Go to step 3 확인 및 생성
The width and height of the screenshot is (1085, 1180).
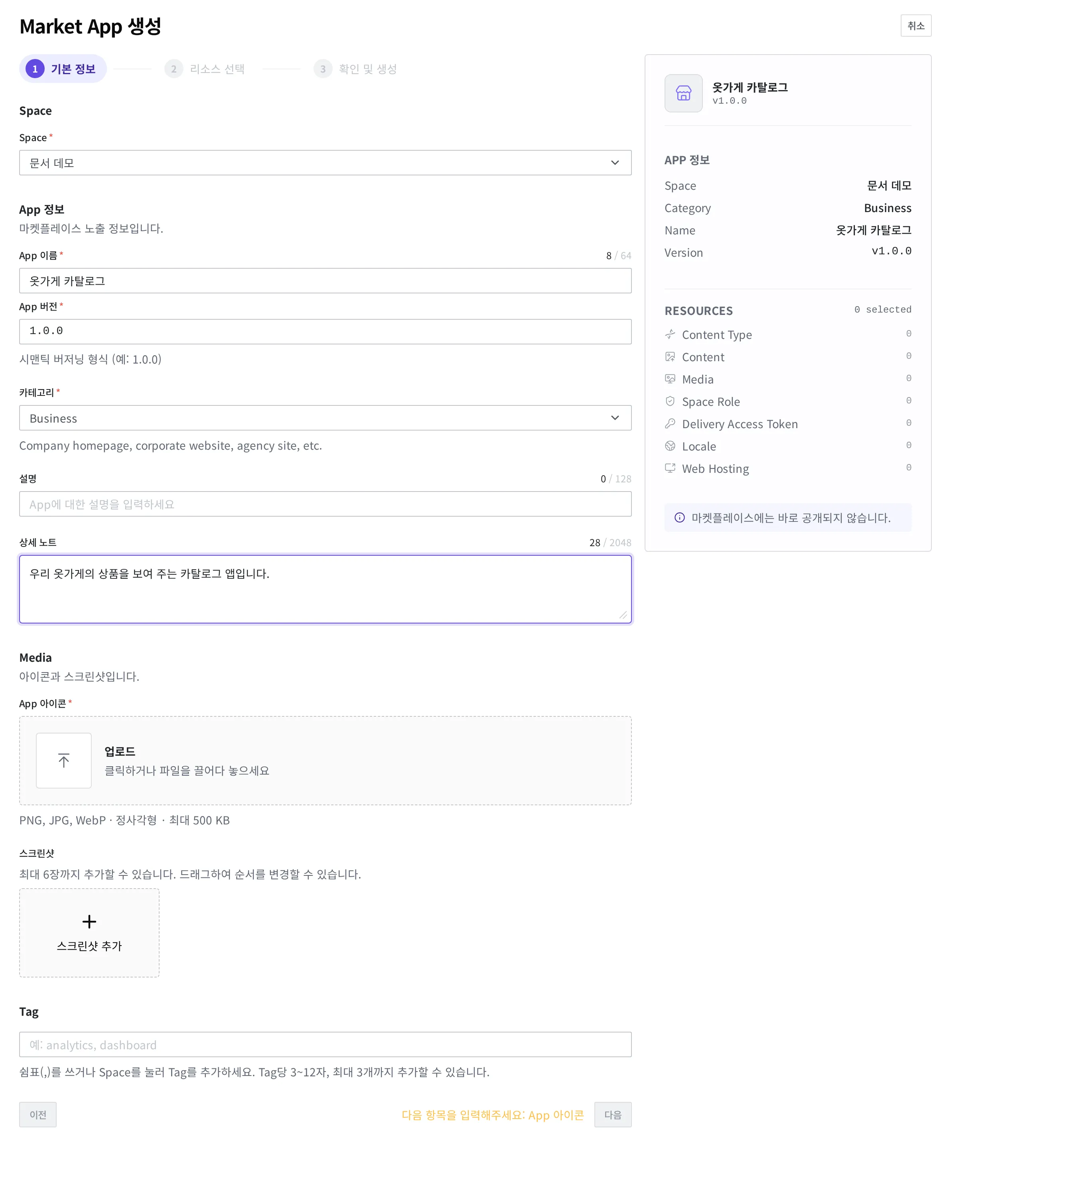[355, 69]
